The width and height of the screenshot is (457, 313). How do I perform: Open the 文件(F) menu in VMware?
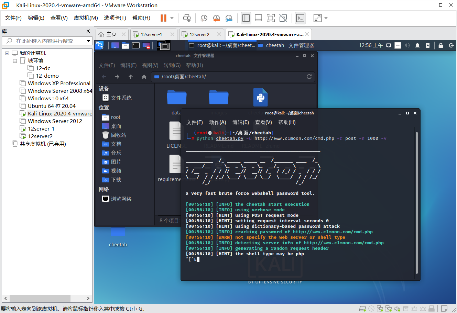click(13, 18)
